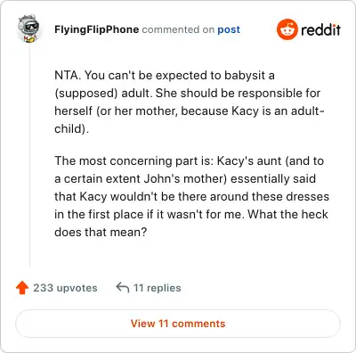The image size is (356, 353).
Task: Click the "commented on" gray text
Action: (x=178, y=29)
